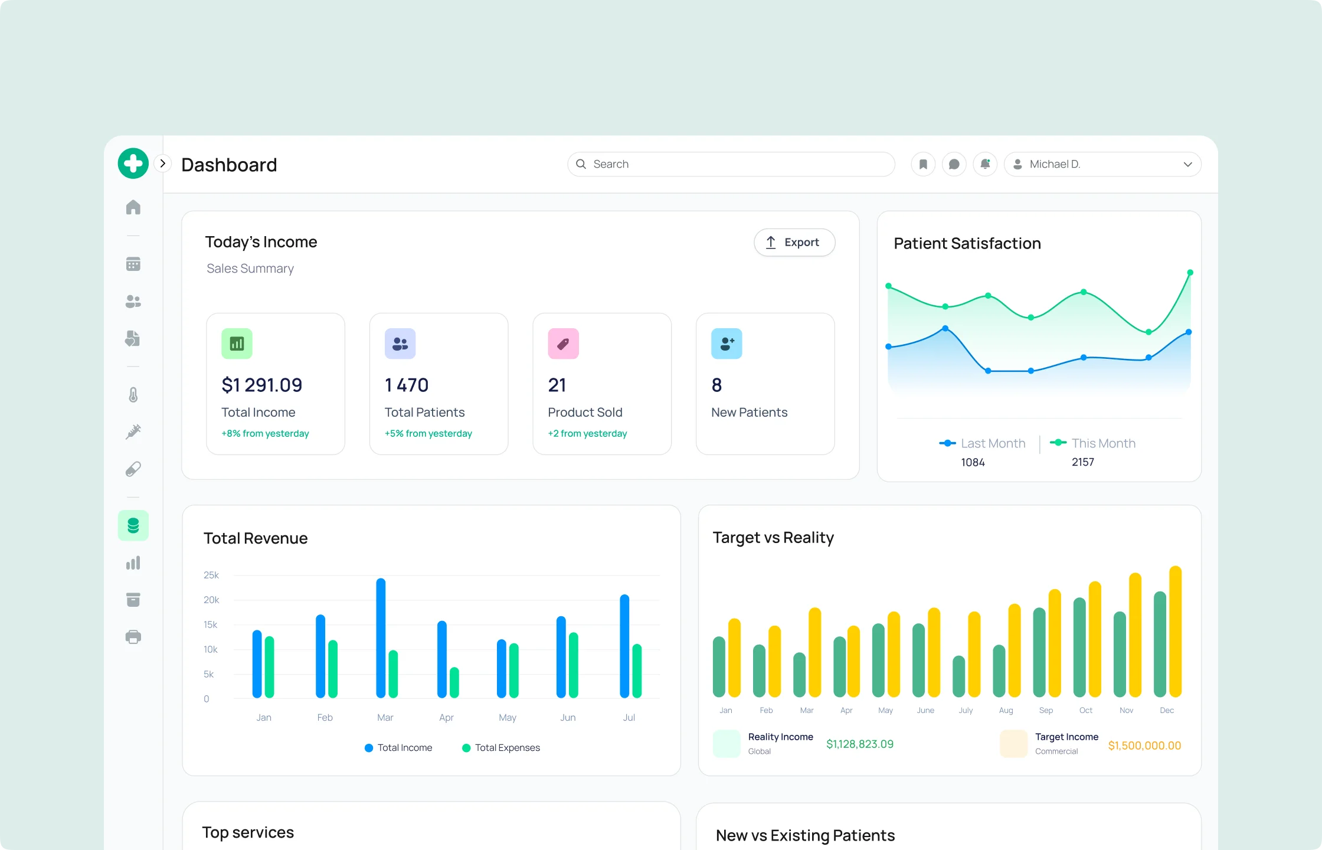The image size is (1322, 850).
Task: Open the calendar sidebar icon
Action: pyautogui.click(x=133, y=264)
